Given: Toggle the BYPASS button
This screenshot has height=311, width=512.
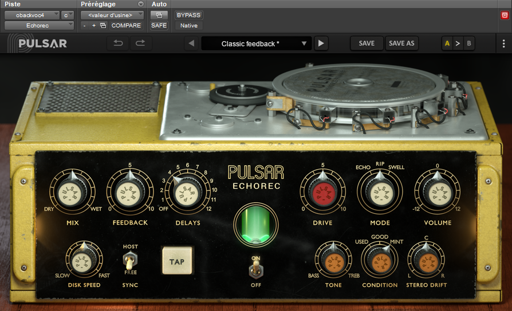Looking at the screenshot, I should click(x=188, y=15).
